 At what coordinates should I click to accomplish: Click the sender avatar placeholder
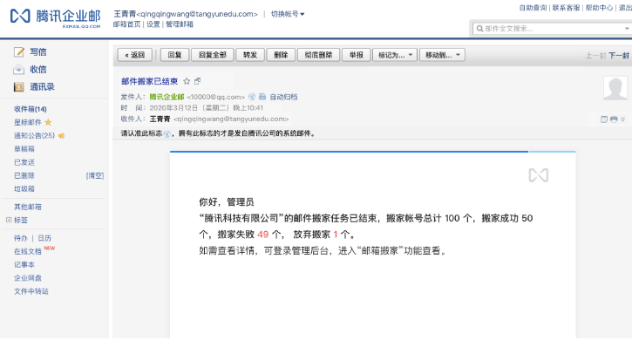pyautogui.click(x=615, y=87)
